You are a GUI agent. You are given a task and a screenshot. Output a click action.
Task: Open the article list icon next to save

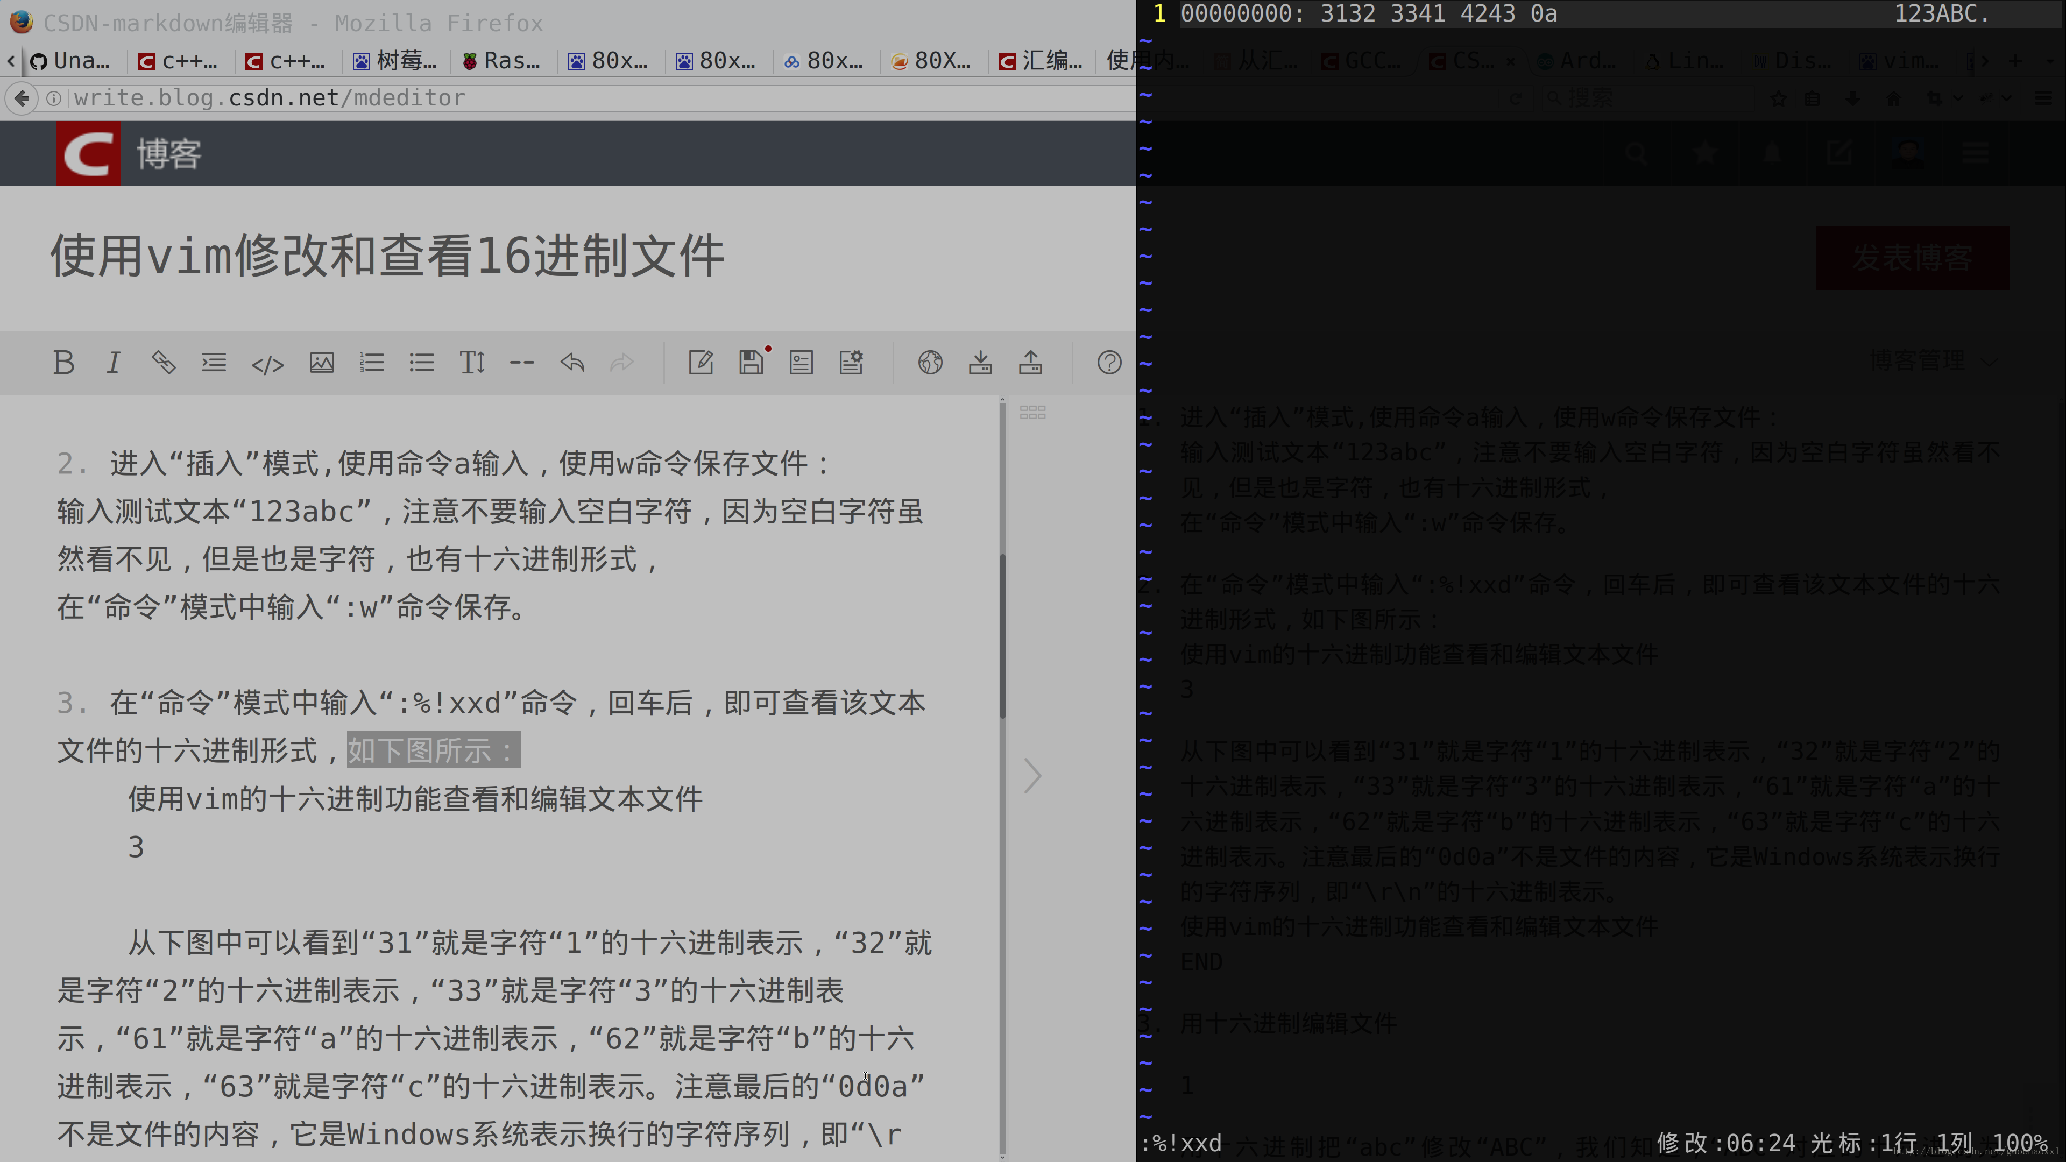(x=801, y=363)
